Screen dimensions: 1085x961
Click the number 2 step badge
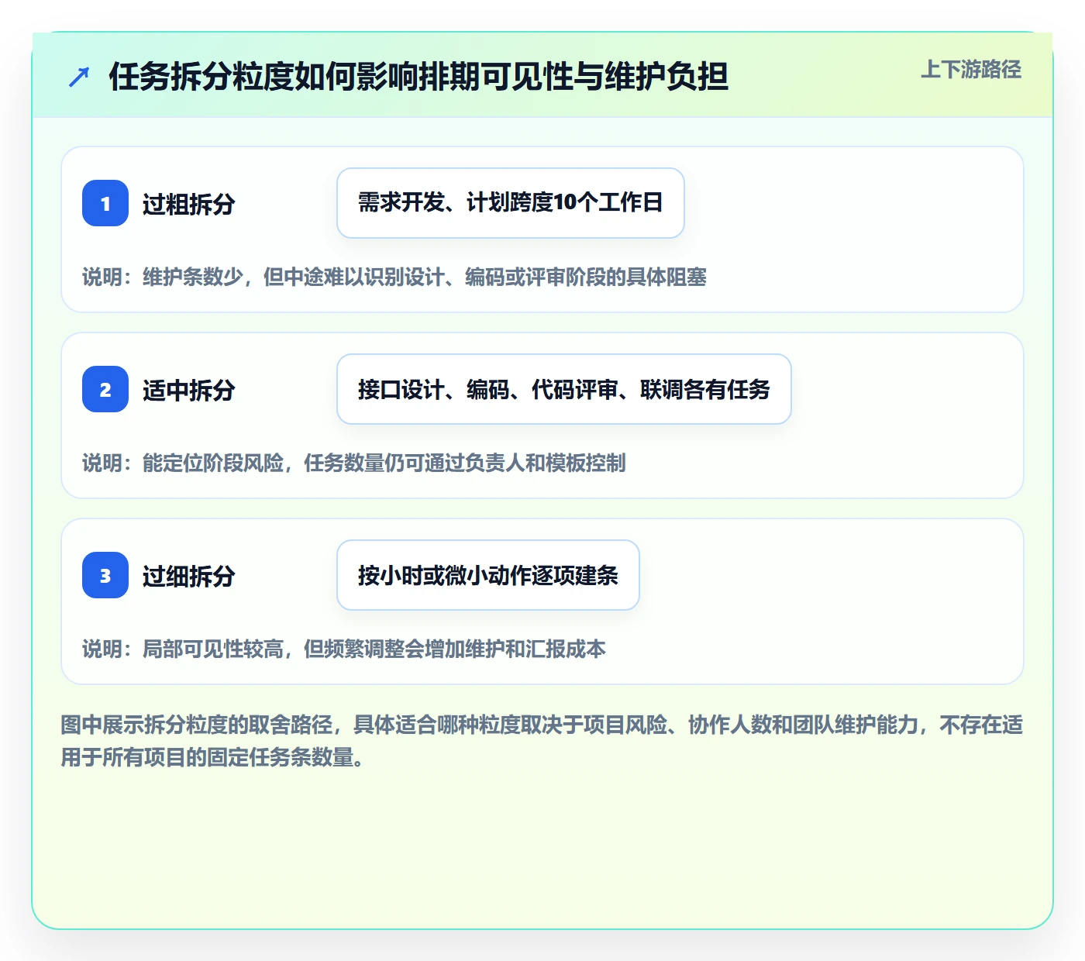(105, 389)
